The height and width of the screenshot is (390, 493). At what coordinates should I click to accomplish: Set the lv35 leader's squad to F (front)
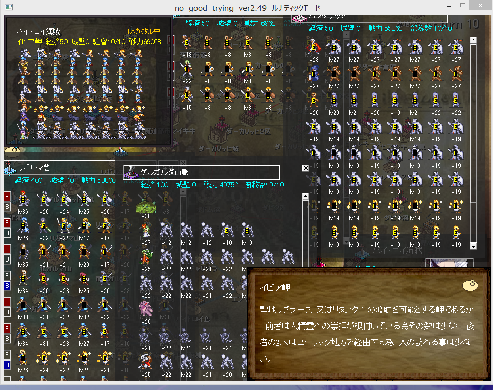click(x=7, y=249)
